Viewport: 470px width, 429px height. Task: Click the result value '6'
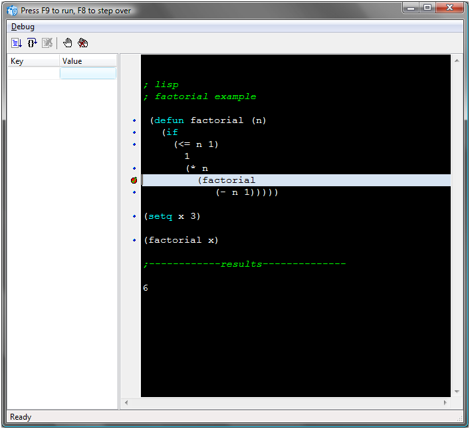click(146, 288)
